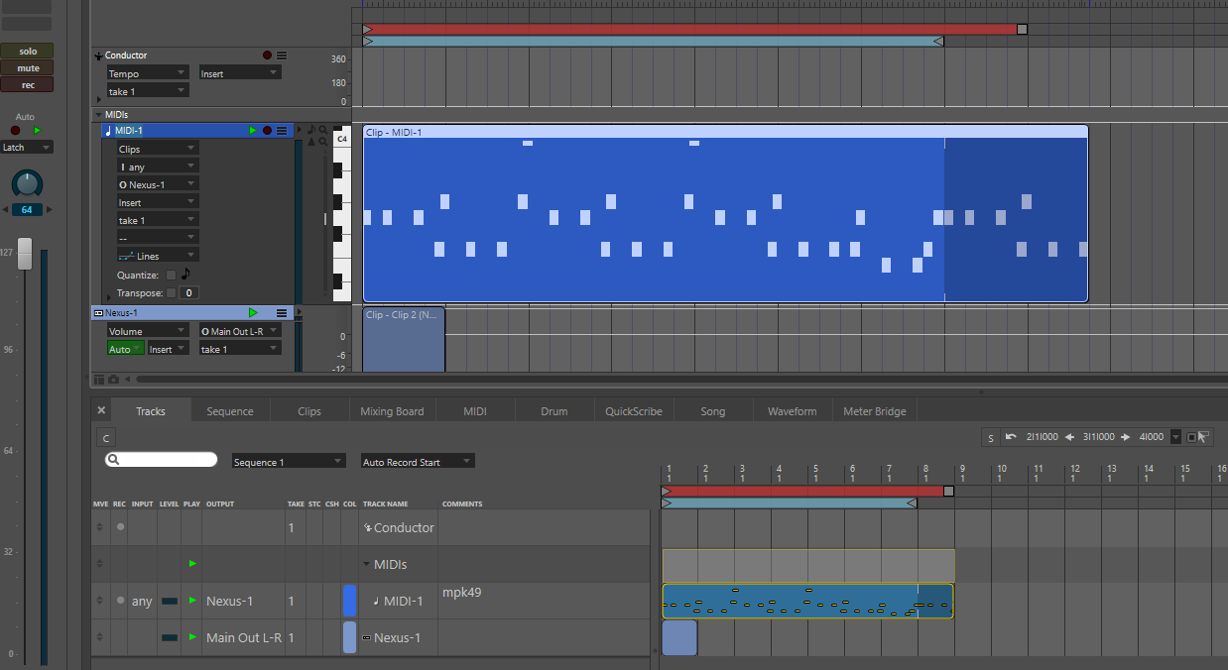Screen dimensions: 1228x670
Task: Click the MIDI-1 track record-enable dot
Action: pyautogui.click(x=267, y=131)
